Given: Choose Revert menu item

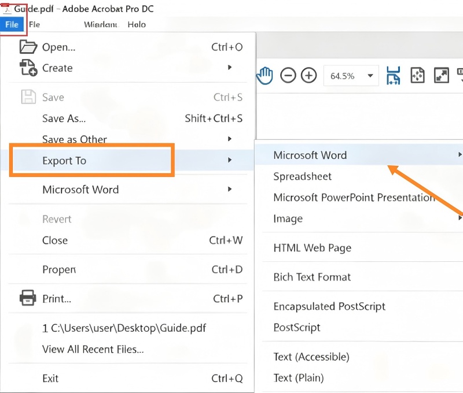Looking at the screenshot, I should (x=127, y=219).
